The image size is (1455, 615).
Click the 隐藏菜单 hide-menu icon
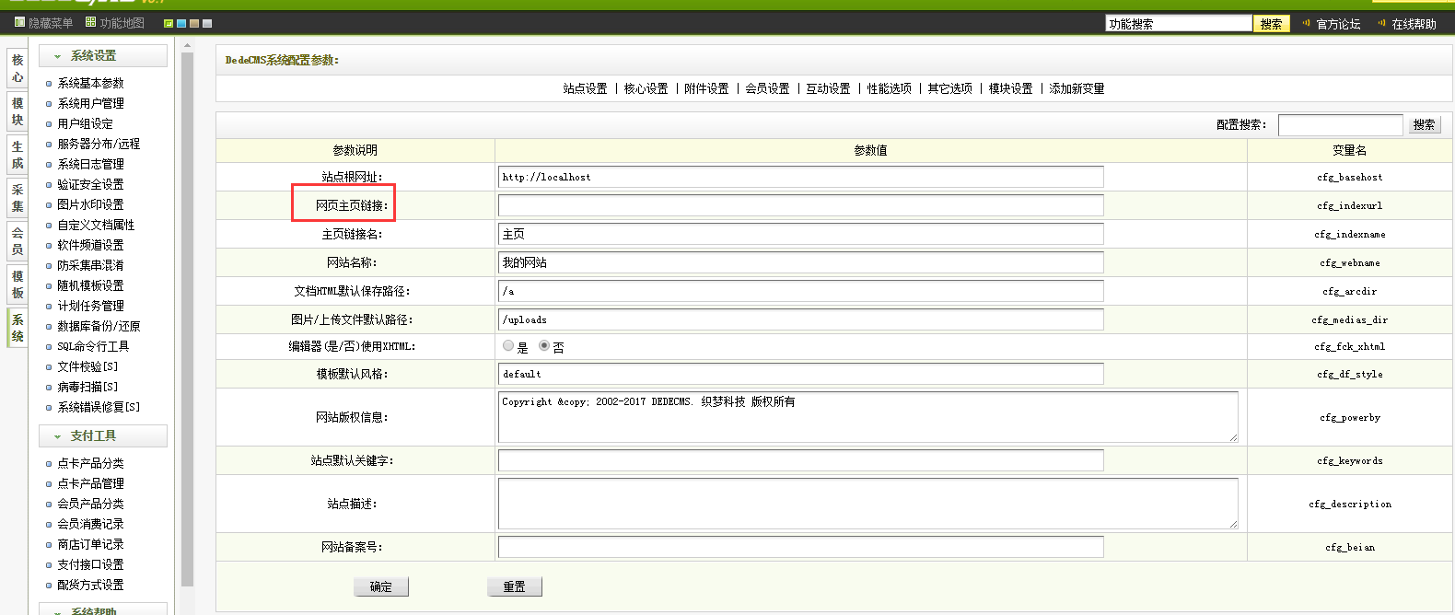point(19,22)
